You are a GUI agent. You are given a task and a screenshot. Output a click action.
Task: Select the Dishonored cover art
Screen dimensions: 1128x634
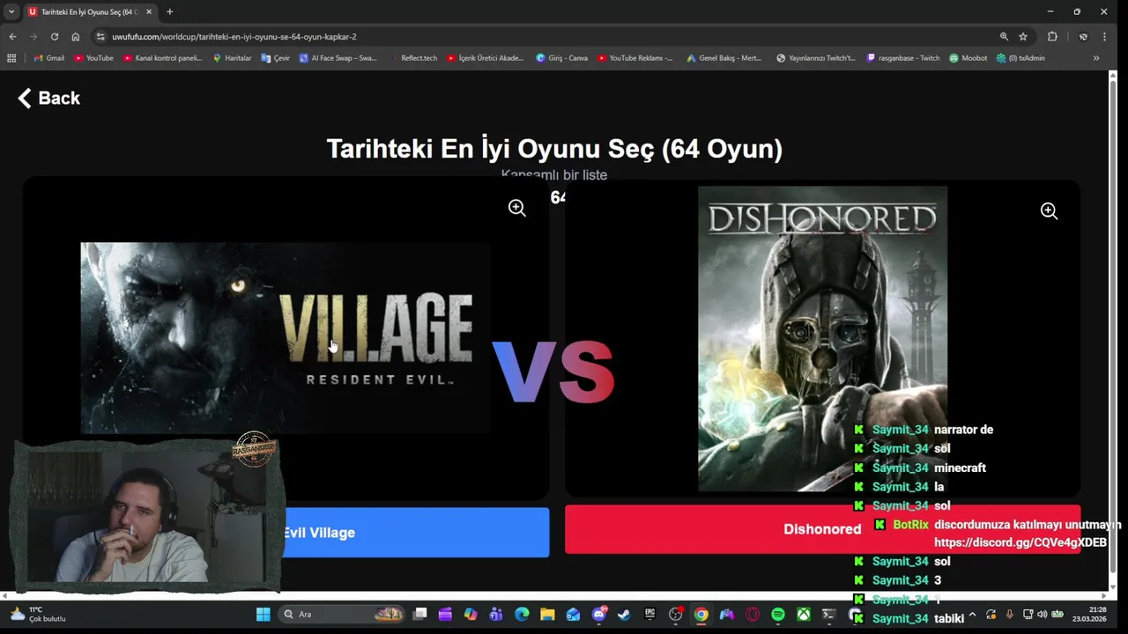822,338
